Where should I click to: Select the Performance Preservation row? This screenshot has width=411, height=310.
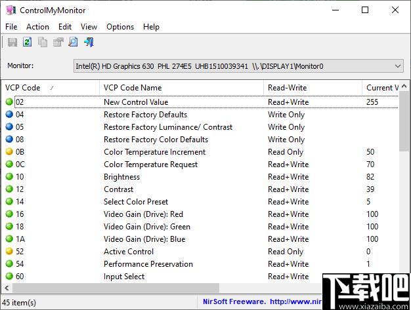(200, 263)
